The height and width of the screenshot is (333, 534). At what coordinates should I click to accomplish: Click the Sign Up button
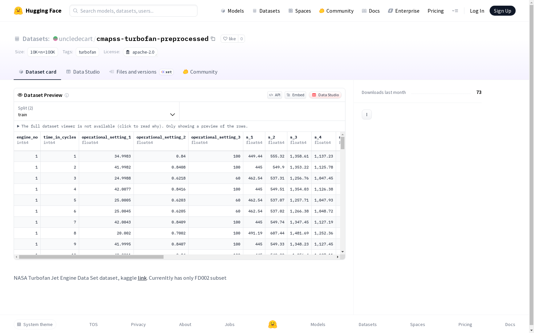coord(503,11)
